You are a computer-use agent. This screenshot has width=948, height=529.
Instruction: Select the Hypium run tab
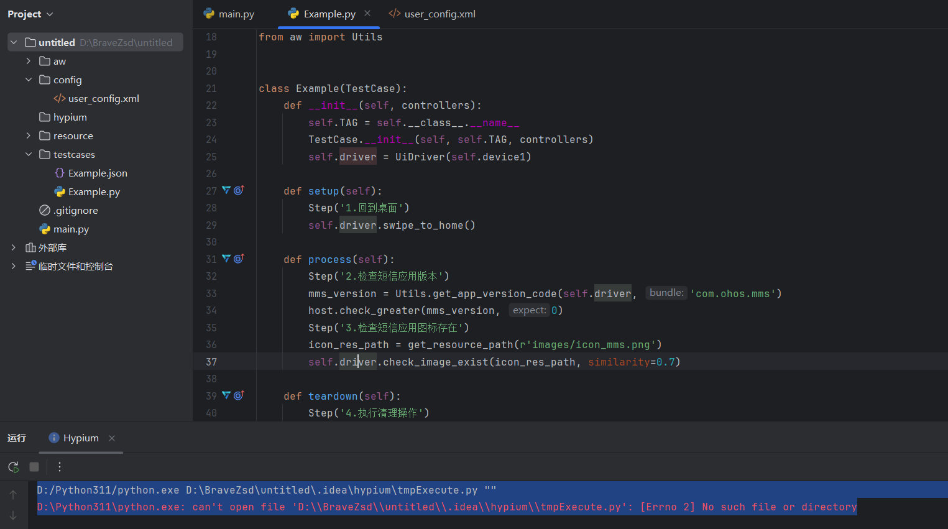click(x=81, y=438)
